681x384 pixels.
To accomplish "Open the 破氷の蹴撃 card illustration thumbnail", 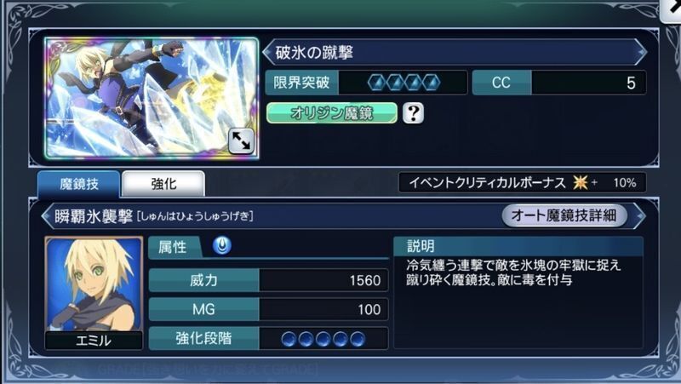I will (152, 98).
